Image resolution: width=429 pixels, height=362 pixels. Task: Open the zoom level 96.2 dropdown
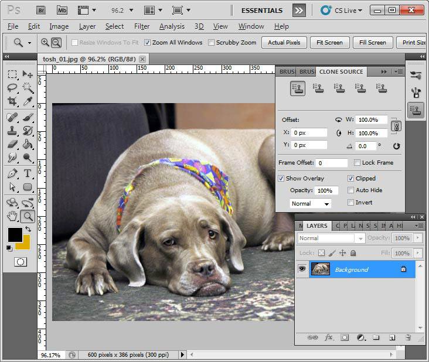(122, 11)
